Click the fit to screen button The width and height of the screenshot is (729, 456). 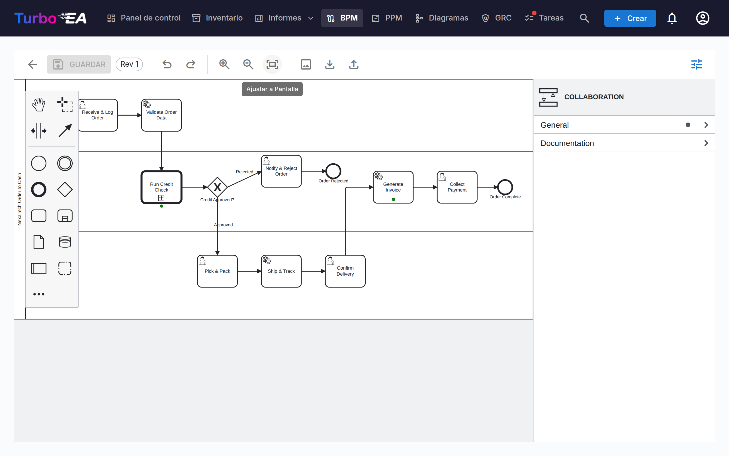tap(272, 64)
